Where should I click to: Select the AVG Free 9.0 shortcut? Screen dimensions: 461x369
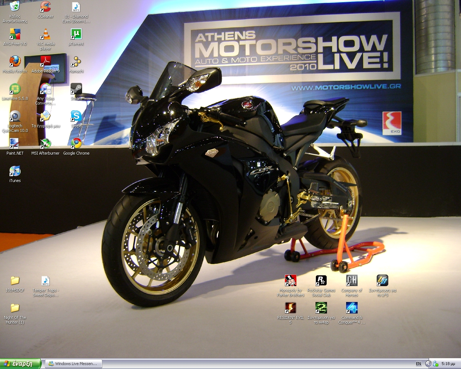coord(15,37)
